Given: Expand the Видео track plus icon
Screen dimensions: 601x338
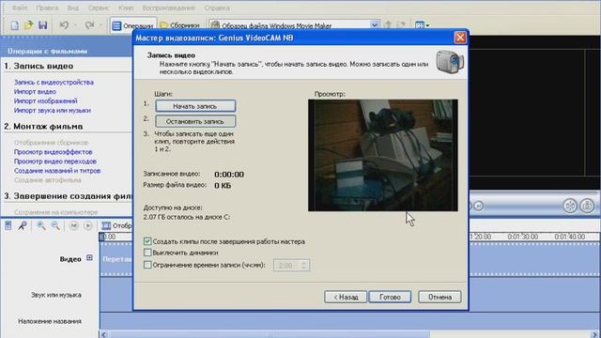Looking at the screenshot, I should 89,258.
